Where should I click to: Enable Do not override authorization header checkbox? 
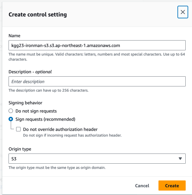[18, 129]
